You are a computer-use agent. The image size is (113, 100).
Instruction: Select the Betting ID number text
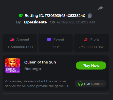point(65,16)
